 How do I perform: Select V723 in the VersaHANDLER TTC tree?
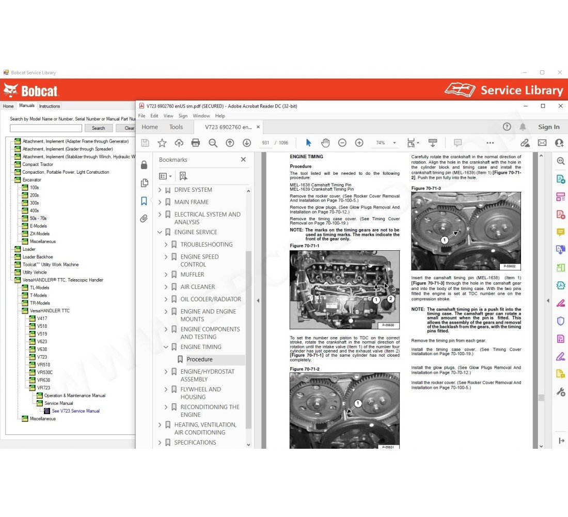(x=42, y=357)
